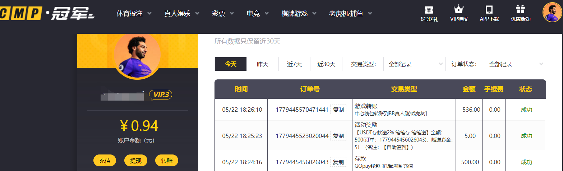Click the 订单号 column header
This screenshot has height=171, width=563.
click(310, 89)
